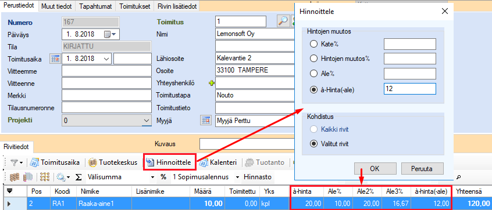Select the Rivitiedot tab

[x=16, y=146]
